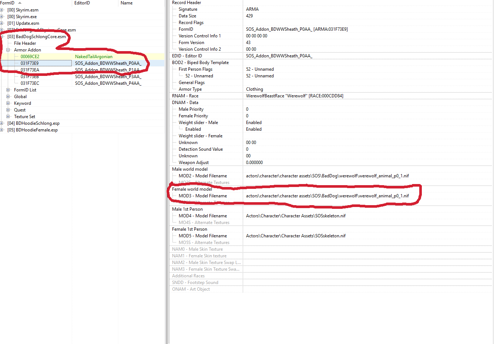The width and height of the screenshot is (494, 344).
Task: Open the File Header record
Action: click(x=25, y=43)
